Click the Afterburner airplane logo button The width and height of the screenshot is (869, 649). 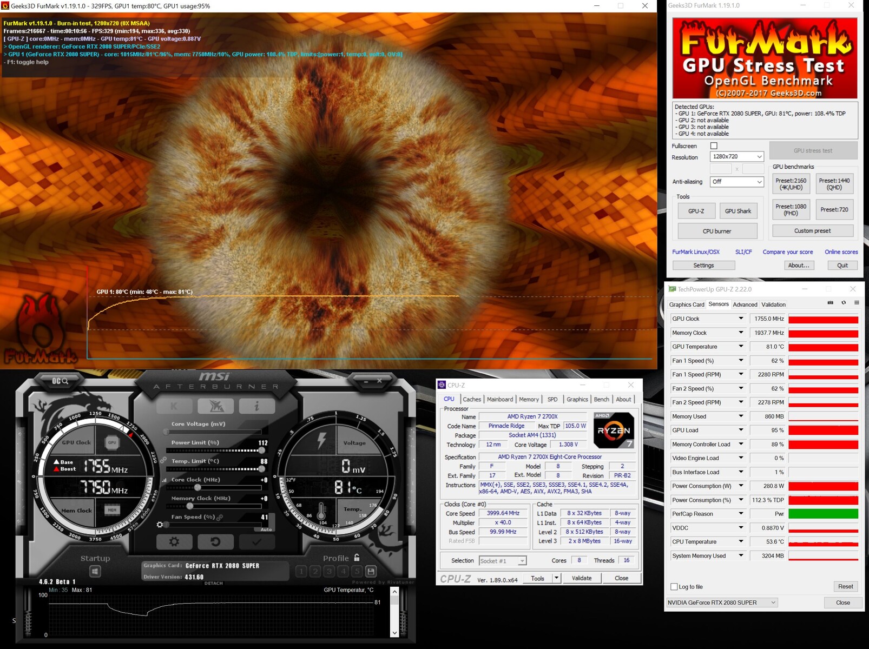pyautogui.click(x=215, y=406)
